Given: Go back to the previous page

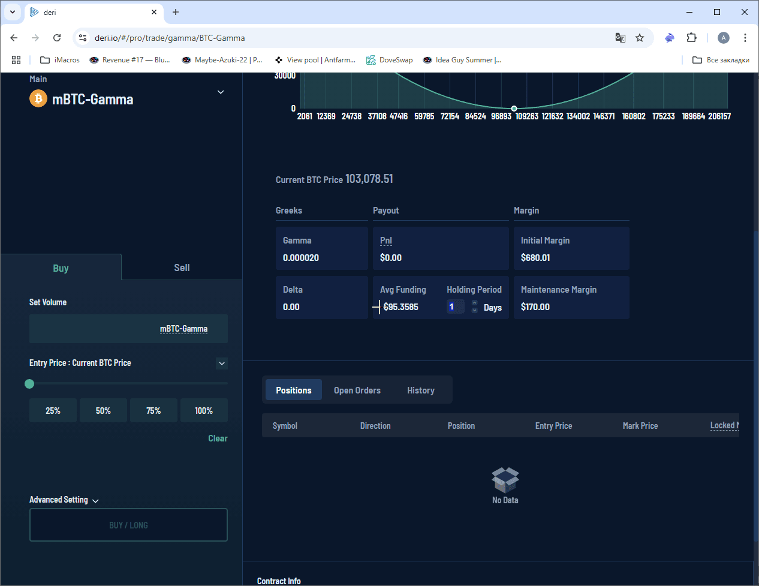Looking at the screenshot, I should [14, 38].
